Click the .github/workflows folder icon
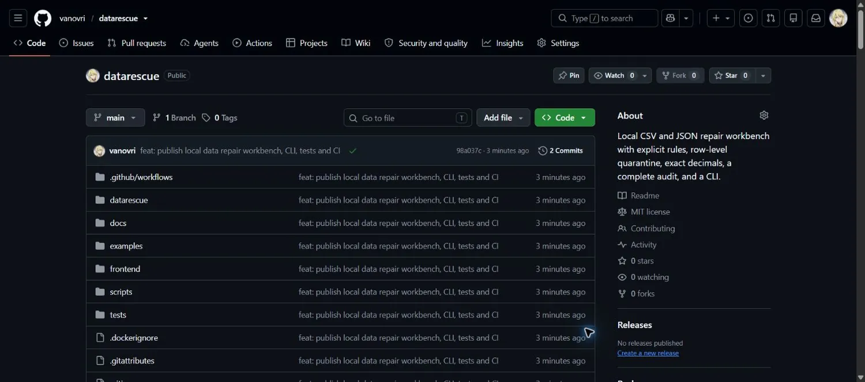865x382 pixels. pos(100,177)
